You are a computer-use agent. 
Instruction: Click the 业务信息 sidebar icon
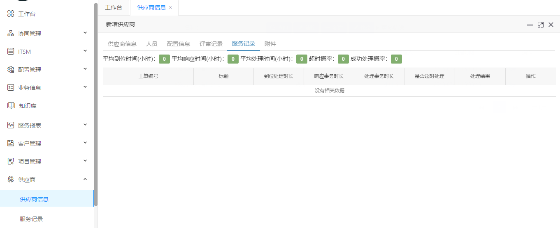11,88
